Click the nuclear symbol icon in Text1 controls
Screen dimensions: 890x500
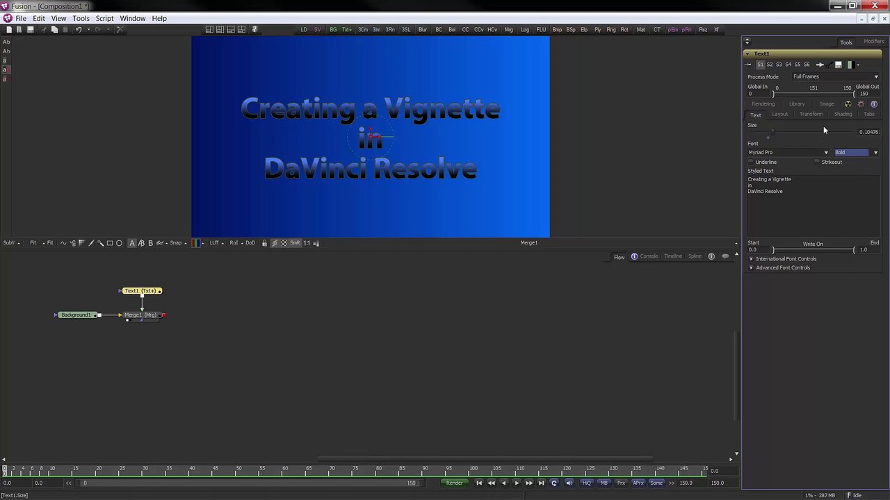pos(848,104)
